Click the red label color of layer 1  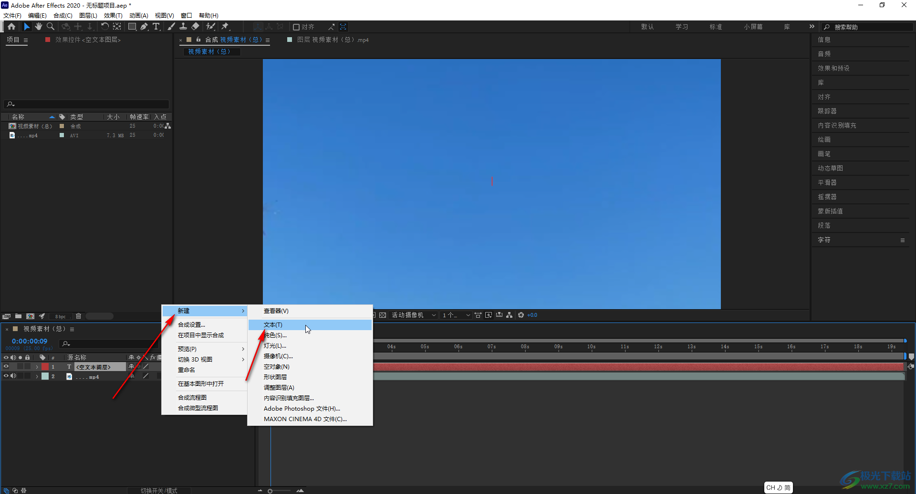(x=45, y=367)
